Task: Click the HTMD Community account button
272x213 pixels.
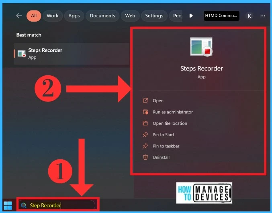Action: (221, 16)
